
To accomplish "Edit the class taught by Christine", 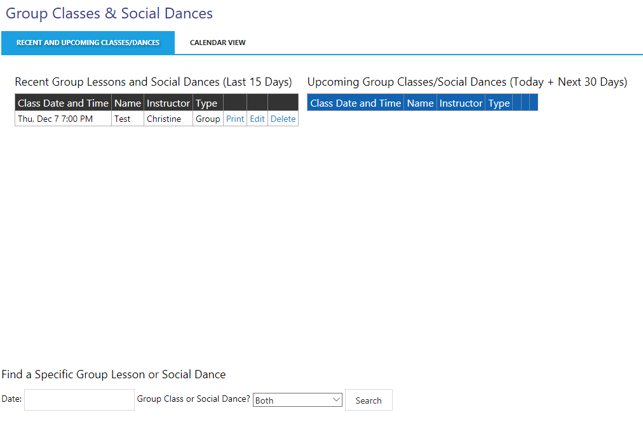I will point(257,119).
